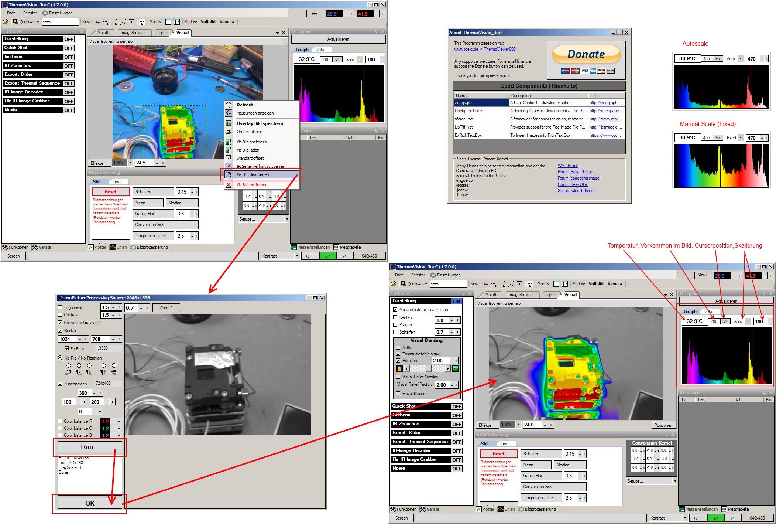Expand the scale mode dropdown showing Fixed
The image size is (776, 524).
coord(741,138)
